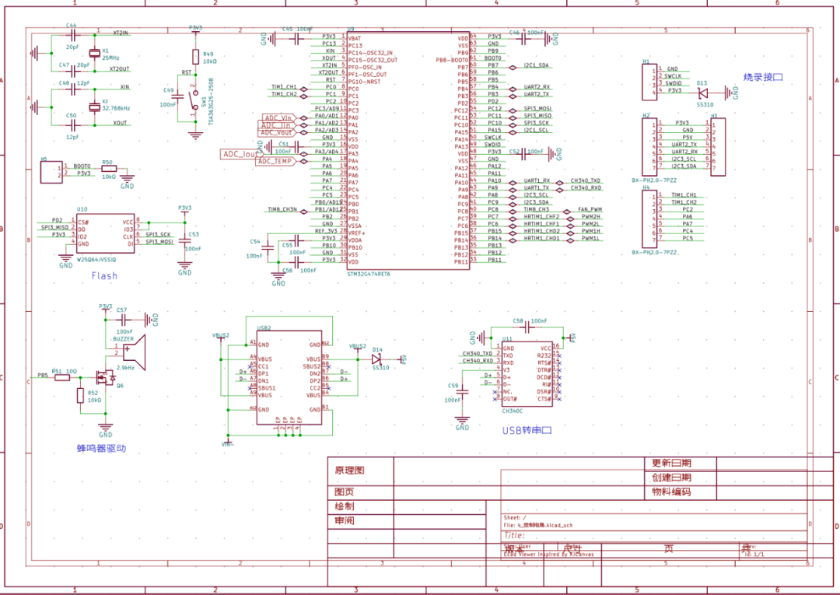
Task: Click diode D13 near programming header
Action: (704, 93)
